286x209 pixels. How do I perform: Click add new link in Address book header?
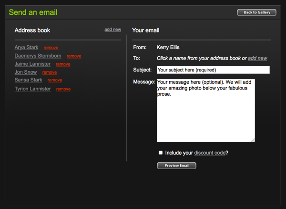click(112, 30)
